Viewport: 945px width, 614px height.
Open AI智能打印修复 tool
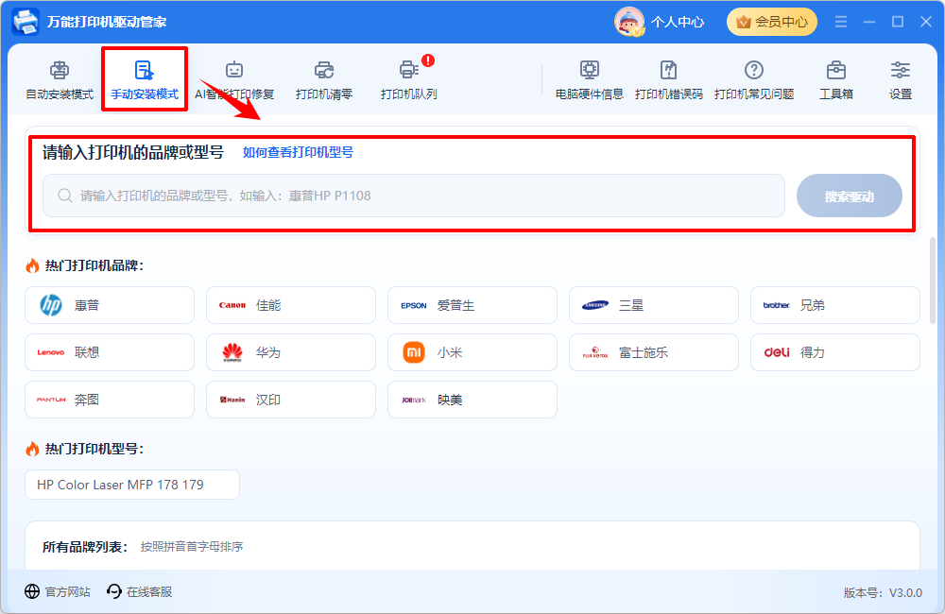234,79
